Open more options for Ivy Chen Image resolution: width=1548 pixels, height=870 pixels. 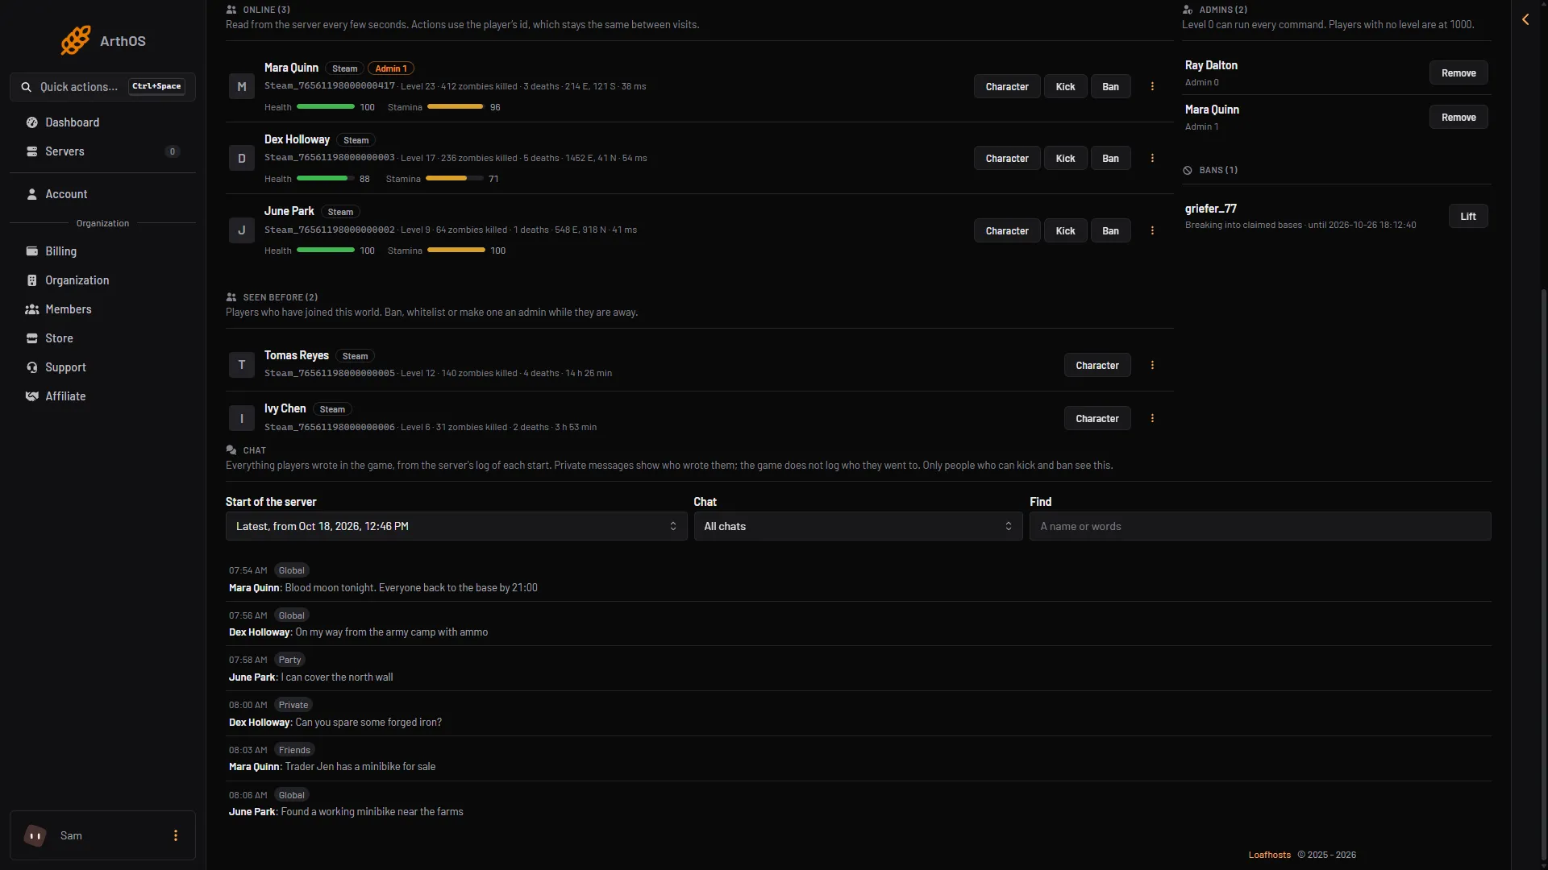tap(1152, 418)
